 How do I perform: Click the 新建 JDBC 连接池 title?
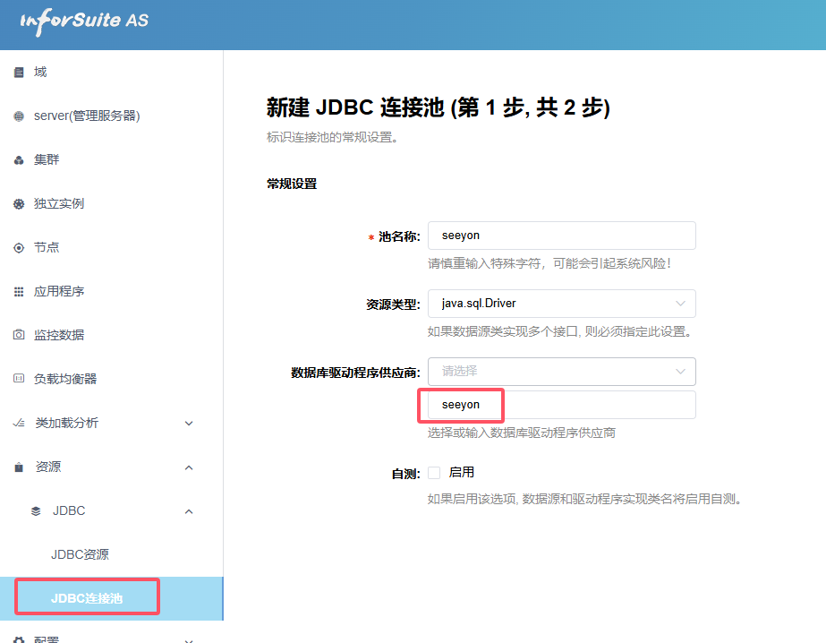(439, 107)
